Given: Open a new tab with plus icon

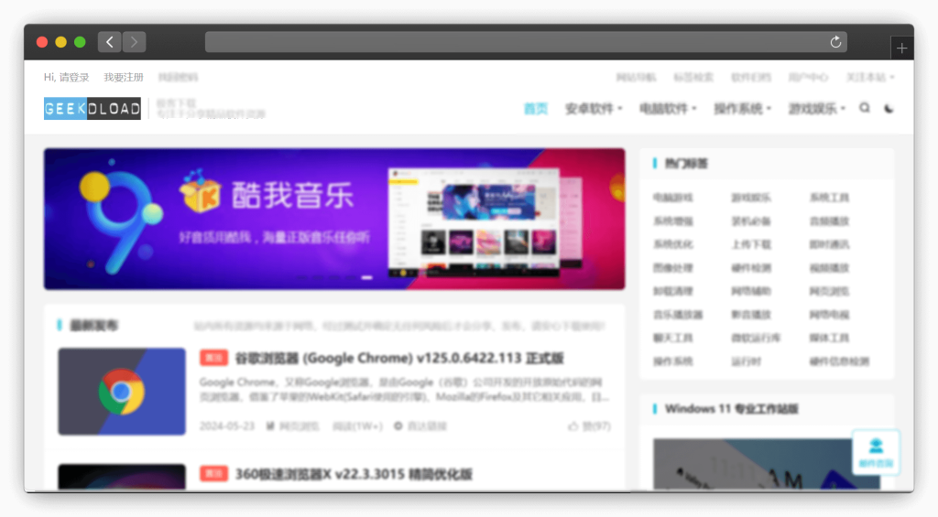Looking at the screenshot, I should coord(901,48).
